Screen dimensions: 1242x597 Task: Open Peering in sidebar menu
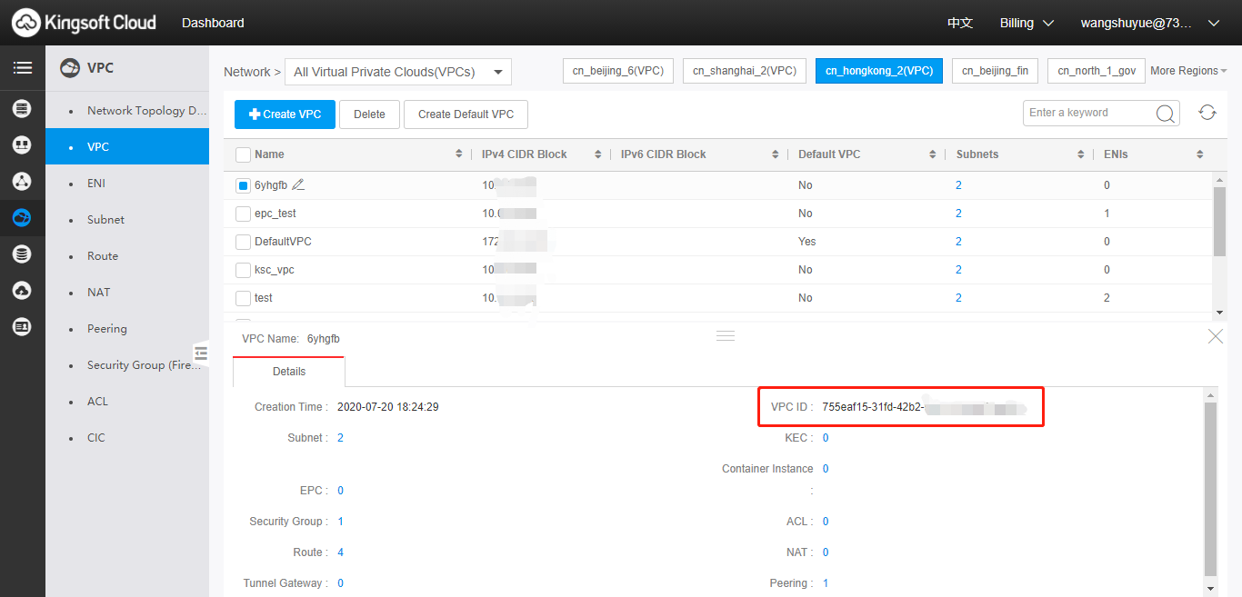[127, 328]
